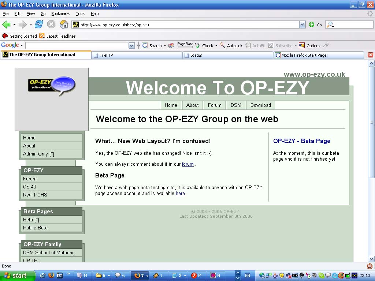Image resolution: width=375 pixels, height=281 pixels.
Task: Click the Subscribe toolbar button
Action: pyautogui.click(x=280, y=45)
